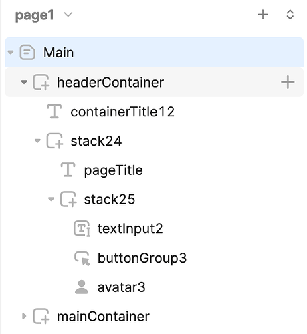Collapse the stack24 node arrow

click(x=37, y=141)
